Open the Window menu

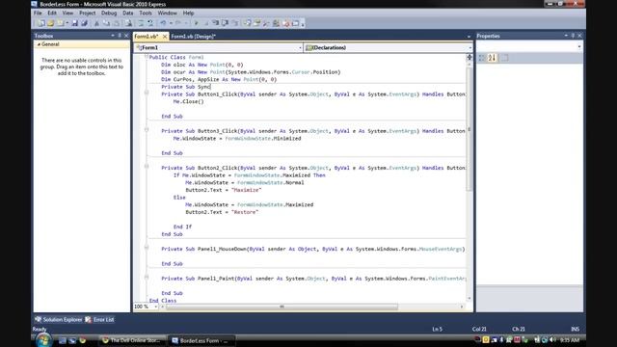(167, 13)
